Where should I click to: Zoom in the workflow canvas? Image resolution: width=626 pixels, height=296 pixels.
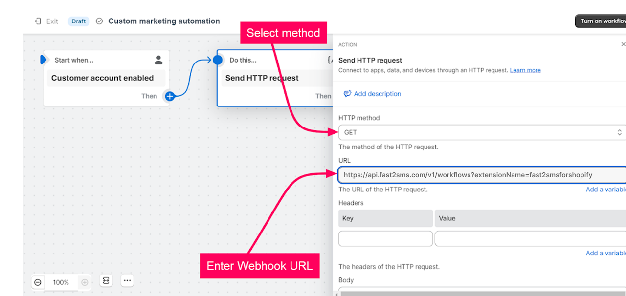click(x=85, y=282)
